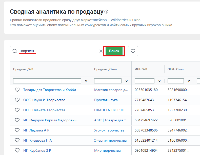Open Ozon seller Уголок творчества
This screenshot has width=200, height=155.
coord(109,130)
